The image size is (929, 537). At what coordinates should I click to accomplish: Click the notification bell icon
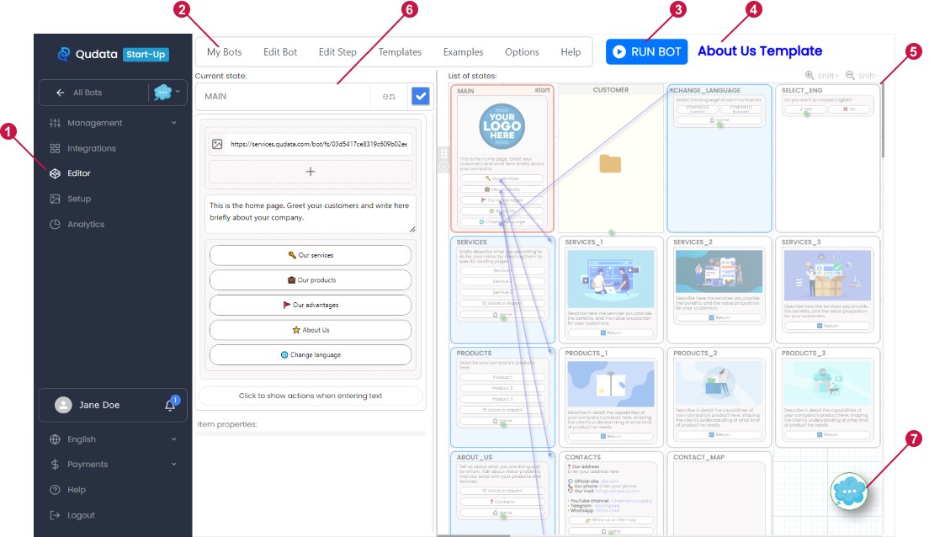coord(170,406)
